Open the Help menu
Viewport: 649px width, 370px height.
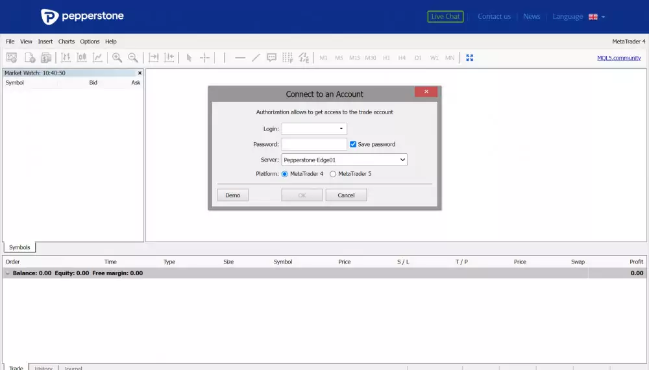[110, 42]
